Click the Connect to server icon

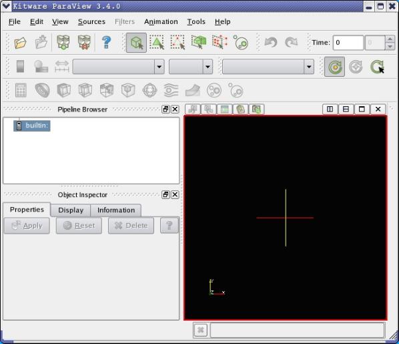(63, 42)
